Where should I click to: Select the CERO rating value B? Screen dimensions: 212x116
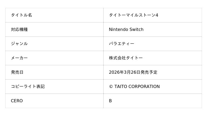110,101
